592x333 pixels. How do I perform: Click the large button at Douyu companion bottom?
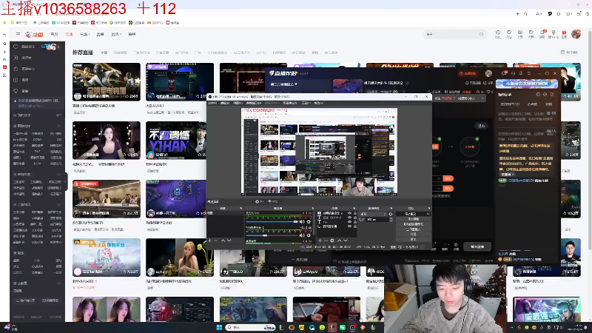pos(477,246)
